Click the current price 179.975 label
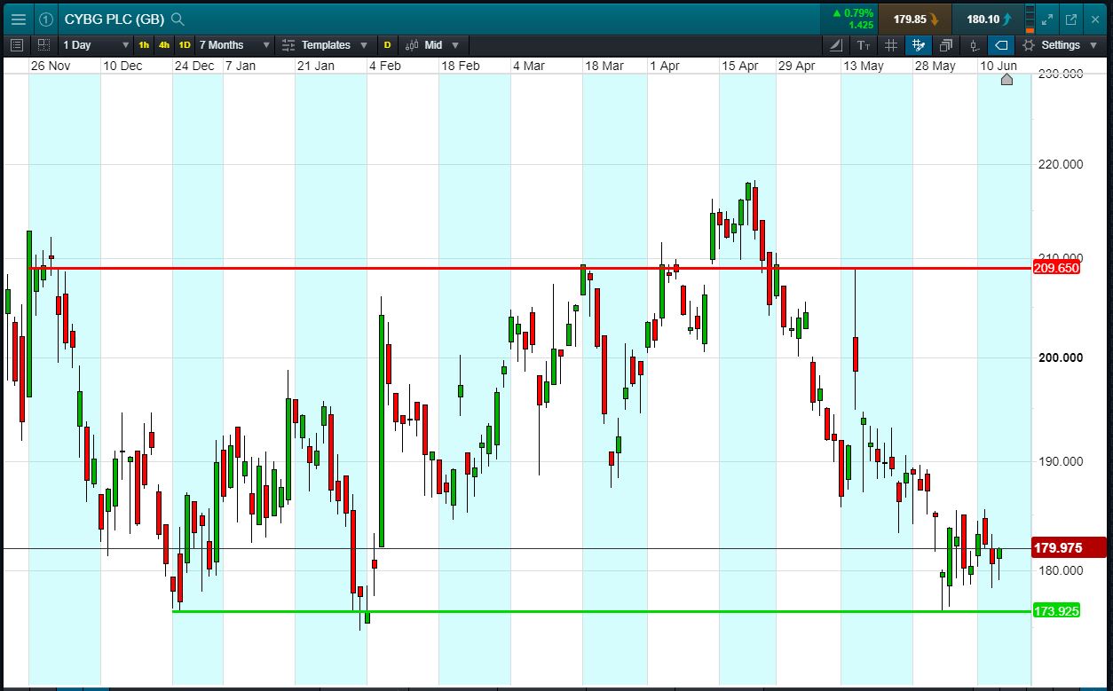This screenshot has width=1113, height=691. (1069, 548)
